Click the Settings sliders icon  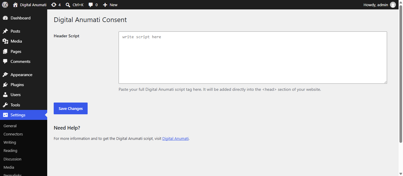pyautogui.click(x=5, y=115)
